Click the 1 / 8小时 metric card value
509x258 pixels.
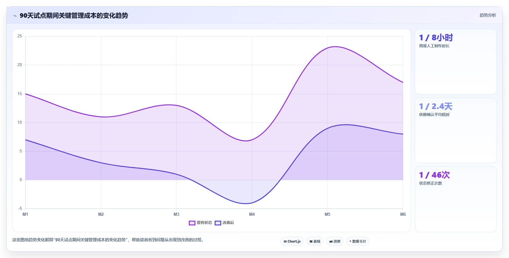[x=436, y=38]
